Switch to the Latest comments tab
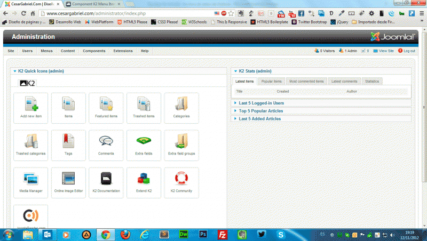 click(x=344, y=82)
